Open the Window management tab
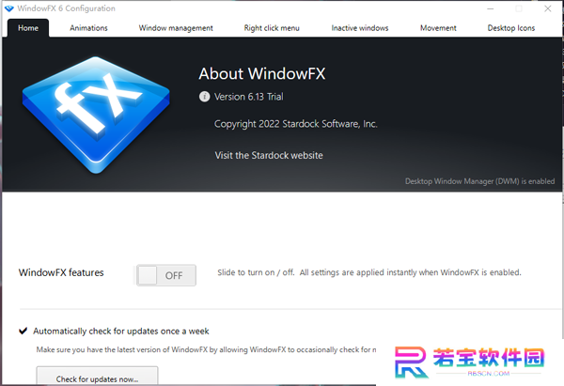564x386 pixels. click(x=176, y=28)
